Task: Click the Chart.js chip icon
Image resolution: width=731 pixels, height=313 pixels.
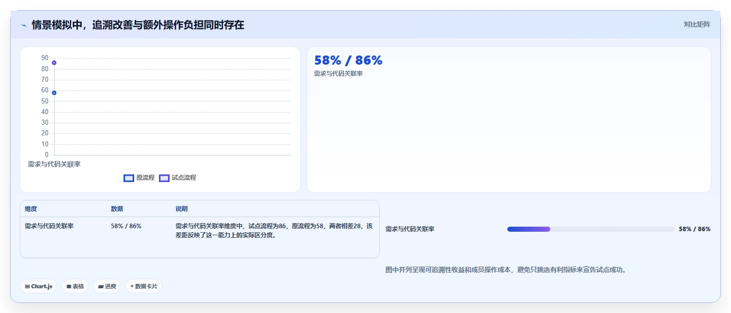Action: [x=27, y=286]
